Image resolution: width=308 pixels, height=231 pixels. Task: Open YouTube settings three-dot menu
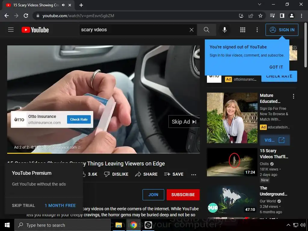(x=257, y=30)
